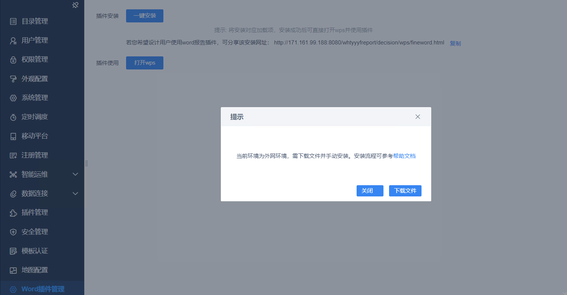The height and width of the screenshot is (295, 567).
Task: Select Word插件管理 in the sidebar
Action: [42, 288]
